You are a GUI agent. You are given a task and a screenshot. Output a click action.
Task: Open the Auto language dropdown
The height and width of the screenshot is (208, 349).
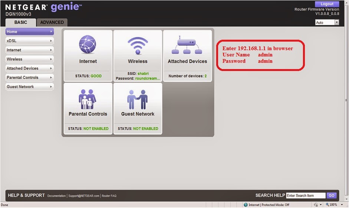(327, 22)
